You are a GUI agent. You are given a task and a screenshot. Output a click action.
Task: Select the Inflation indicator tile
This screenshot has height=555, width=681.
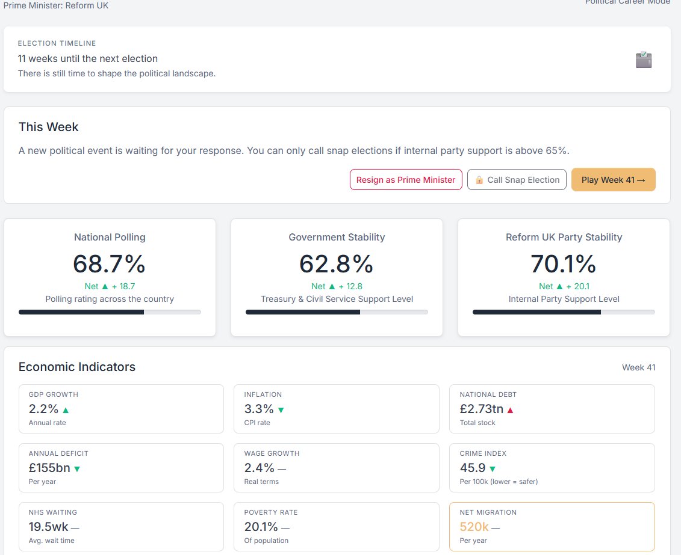pos(337,409)
